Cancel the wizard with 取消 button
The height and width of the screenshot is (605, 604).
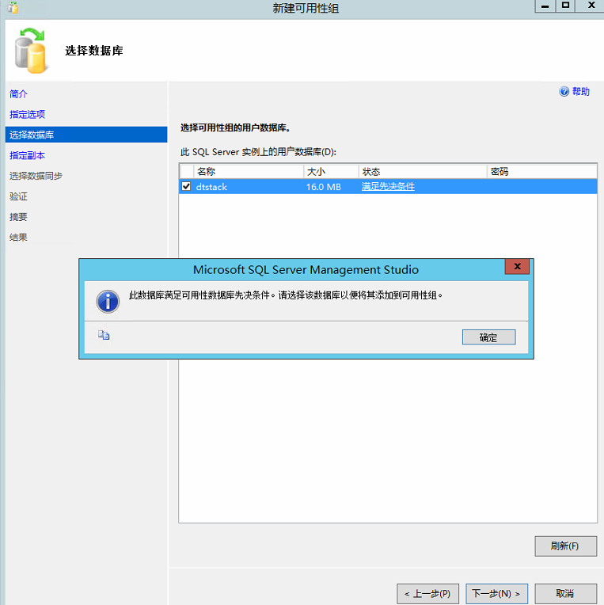pos(565,593)
